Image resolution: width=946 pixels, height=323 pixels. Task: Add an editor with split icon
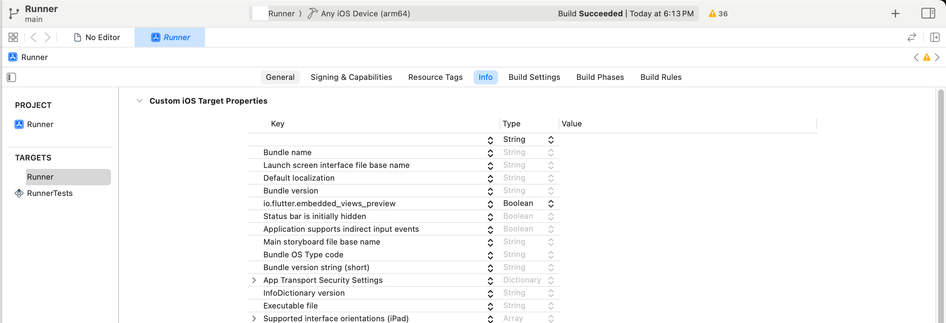935,37
